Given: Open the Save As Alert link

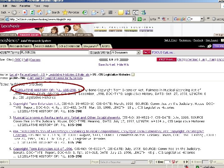Looking at the screenshot, I should [x=107, y=65].
